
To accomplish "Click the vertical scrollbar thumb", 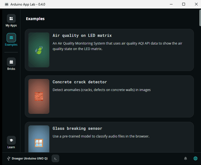I will pyautogui.click(x=200, y=18).
